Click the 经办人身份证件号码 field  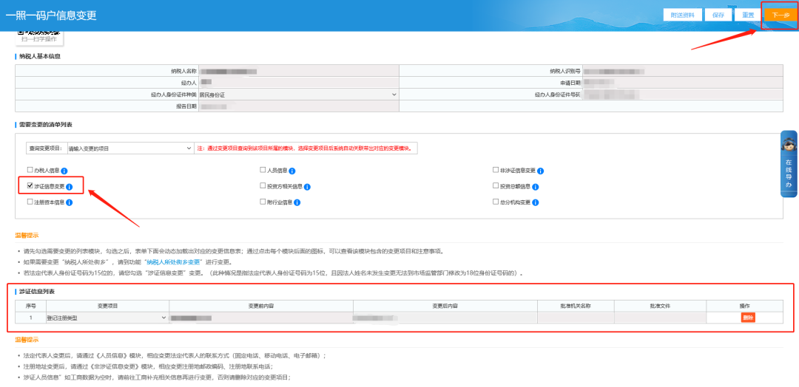pos(683,95)
